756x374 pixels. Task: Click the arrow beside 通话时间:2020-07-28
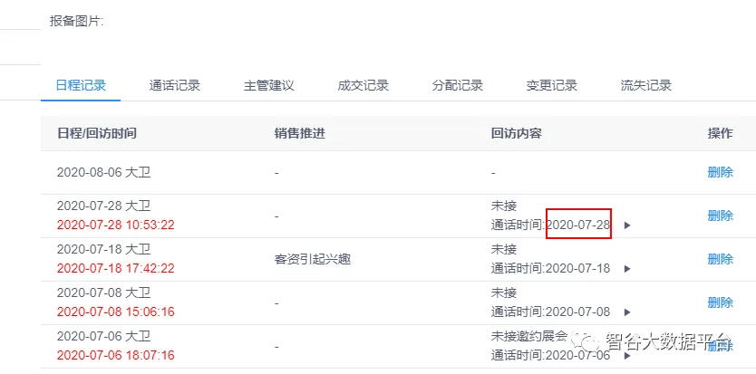[x=627, y=225]
